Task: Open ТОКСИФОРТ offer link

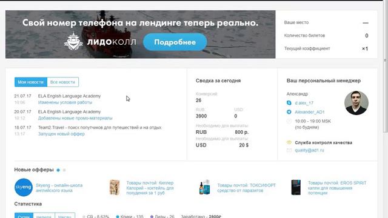Action: click(x=247, y=188)
